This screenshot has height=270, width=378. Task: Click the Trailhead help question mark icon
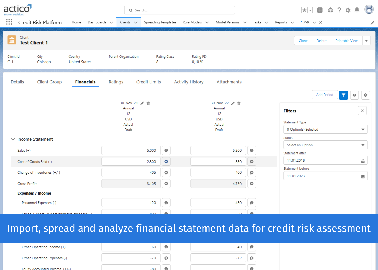[339, 10]
